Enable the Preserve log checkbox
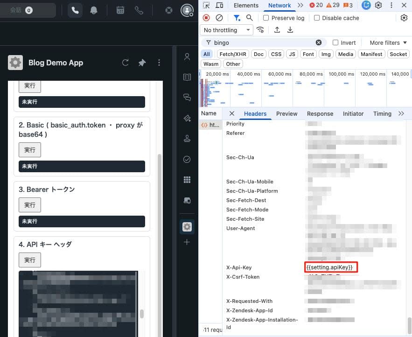Image resolution: width=412 pixels, height=337 pixels. click(266, 18)
